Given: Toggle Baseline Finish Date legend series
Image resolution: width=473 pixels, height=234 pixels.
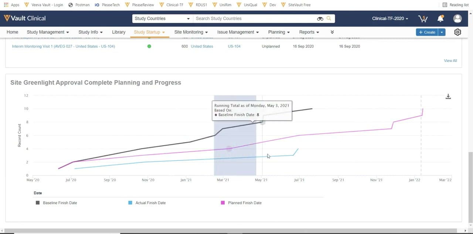Looking at the screenshot, I should [56, 203].
